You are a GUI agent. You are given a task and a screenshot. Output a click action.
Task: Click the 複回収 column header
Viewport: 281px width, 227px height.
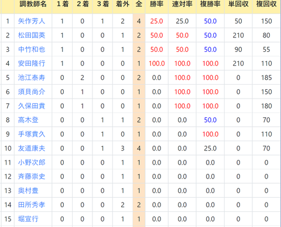[x=266, y=4]
